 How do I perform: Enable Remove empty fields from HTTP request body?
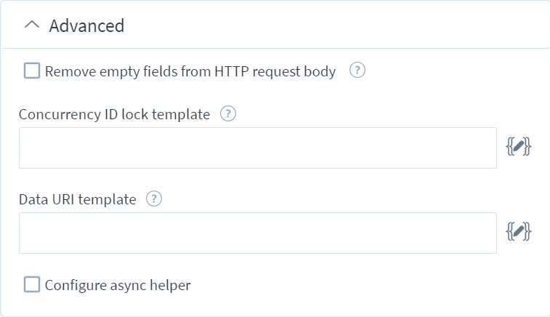point(32,71)
